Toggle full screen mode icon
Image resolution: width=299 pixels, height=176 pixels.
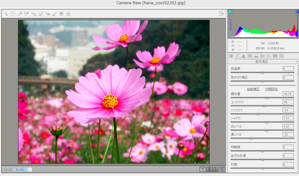coord(221,14)
